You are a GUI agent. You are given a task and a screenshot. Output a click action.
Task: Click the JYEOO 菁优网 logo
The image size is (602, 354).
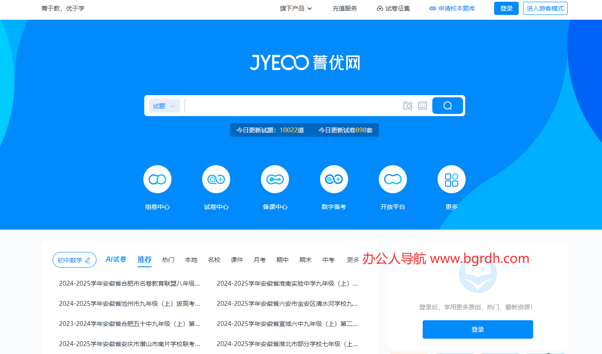click(305, 62)
